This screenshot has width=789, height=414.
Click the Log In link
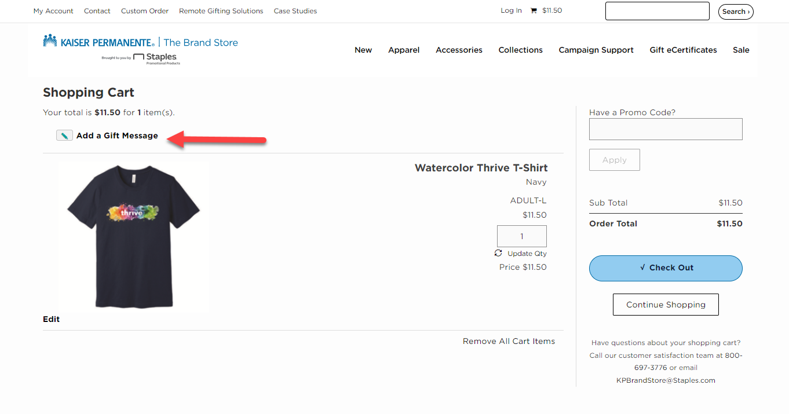click(x=511, y=10)
